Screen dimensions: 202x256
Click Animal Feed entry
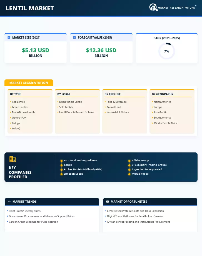(114, 107)
